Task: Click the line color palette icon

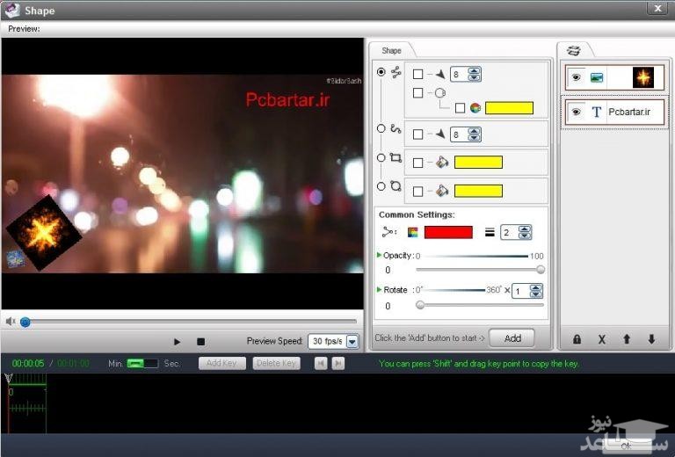Action: point(412,232)
